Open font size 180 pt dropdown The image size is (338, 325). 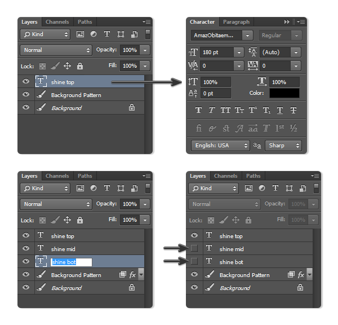tap(239, 52)
